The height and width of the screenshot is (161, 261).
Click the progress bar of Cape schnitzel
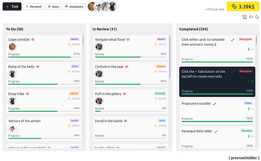point(44,57)
